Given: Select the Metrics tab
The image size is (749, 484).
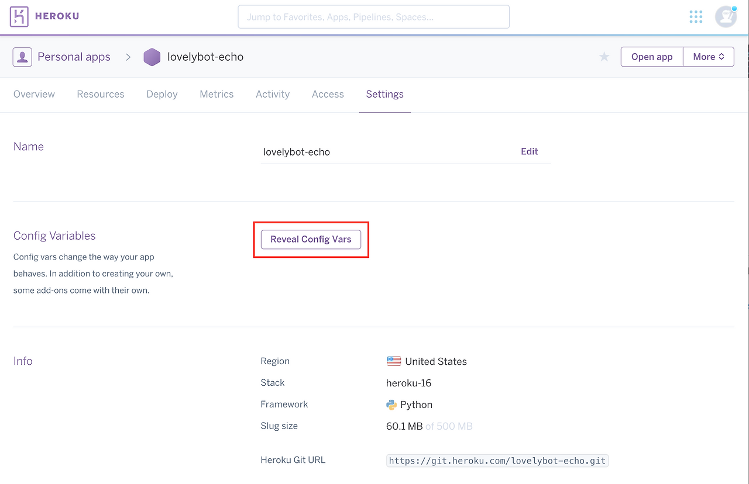Looking at the screenshot, I should click(217, 94).
